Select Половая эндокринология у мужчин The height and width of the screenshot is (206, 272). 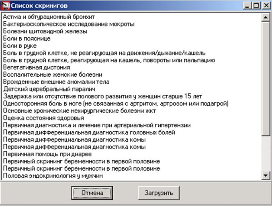(x=53, y=175)
